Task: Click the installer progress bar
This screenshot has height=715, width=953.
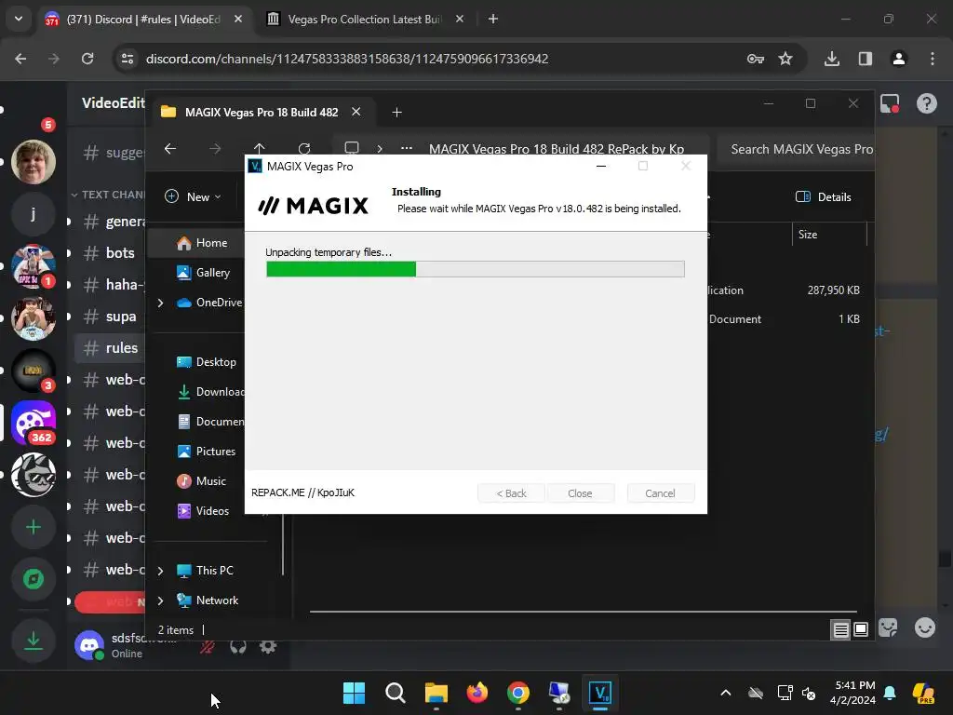Action: tap(476, 269)
